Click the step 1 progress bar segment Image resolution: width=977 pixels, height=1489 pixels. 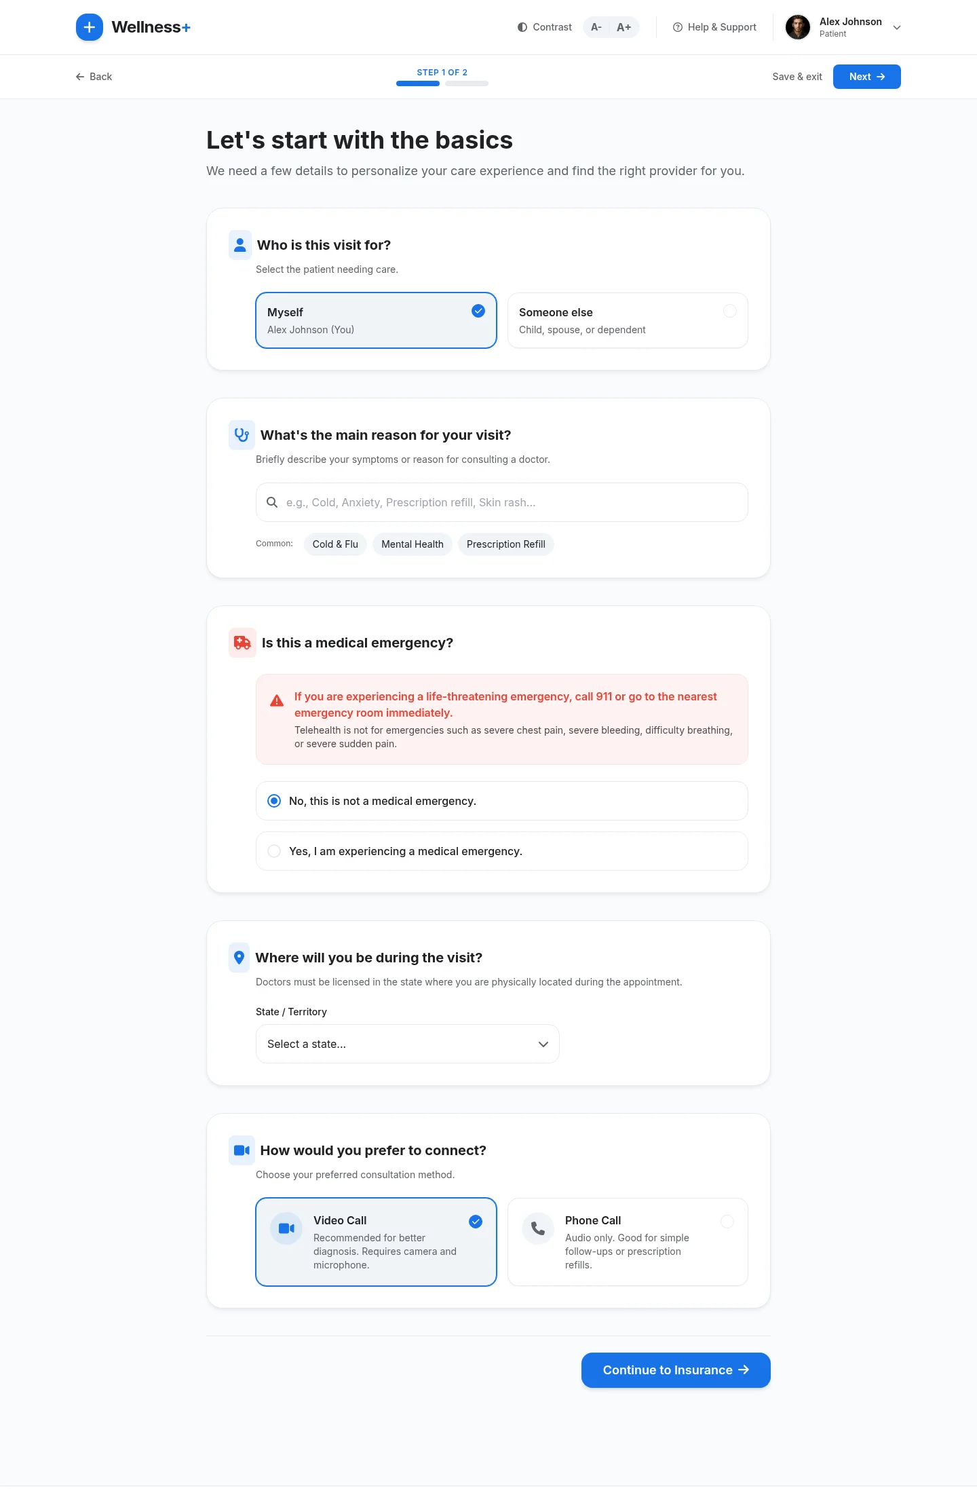pyautogui.click(x=417, y=83)
